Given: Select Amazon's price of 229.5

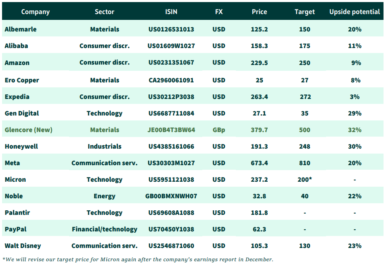Looking at the screenshot, I should point(259,63).
